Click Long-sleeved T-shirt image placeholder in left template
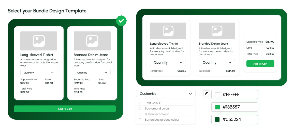The height and width of the screenshot is (127, 295). (39, 41)
